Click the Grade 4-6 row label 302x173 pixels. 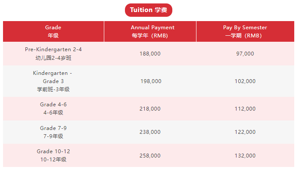click(53, 108)
